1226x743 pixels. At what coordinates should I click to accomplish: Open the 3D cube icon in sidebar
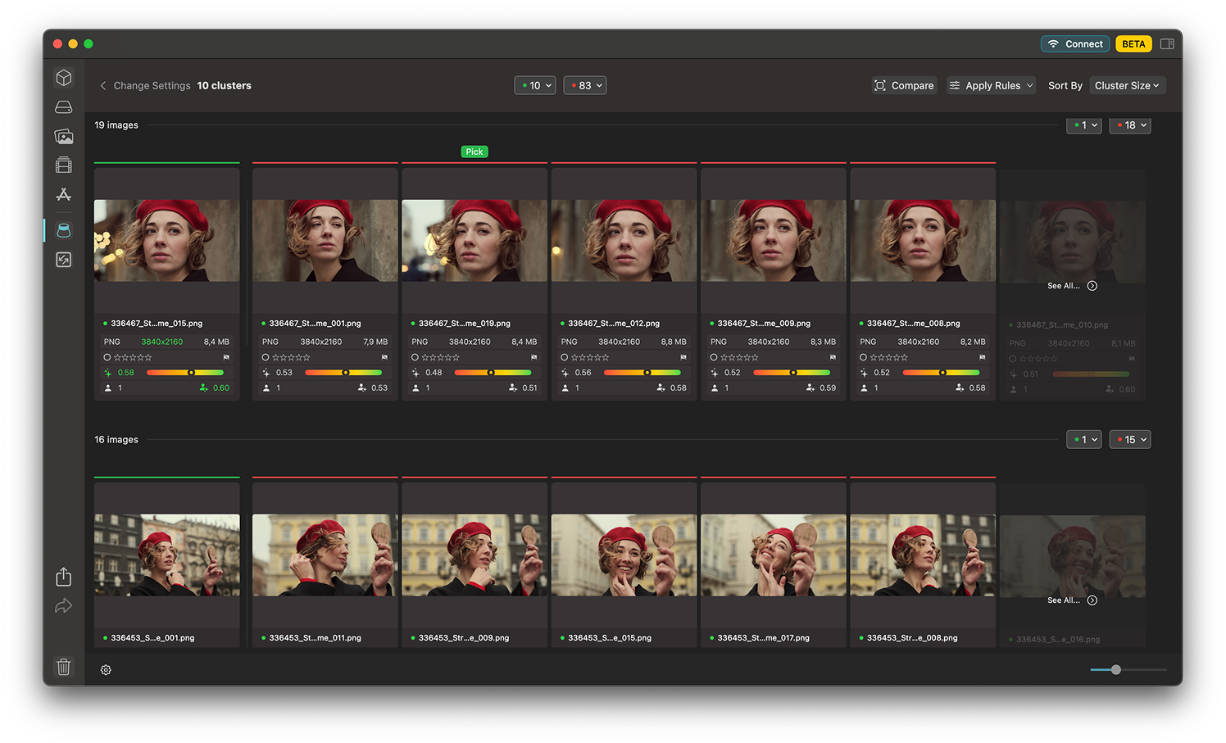(x=64, y=78)
